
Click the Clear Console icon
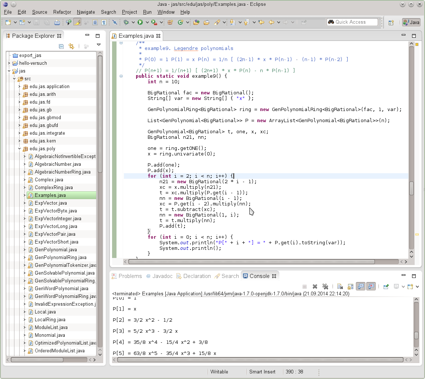[x=340, y=286]
